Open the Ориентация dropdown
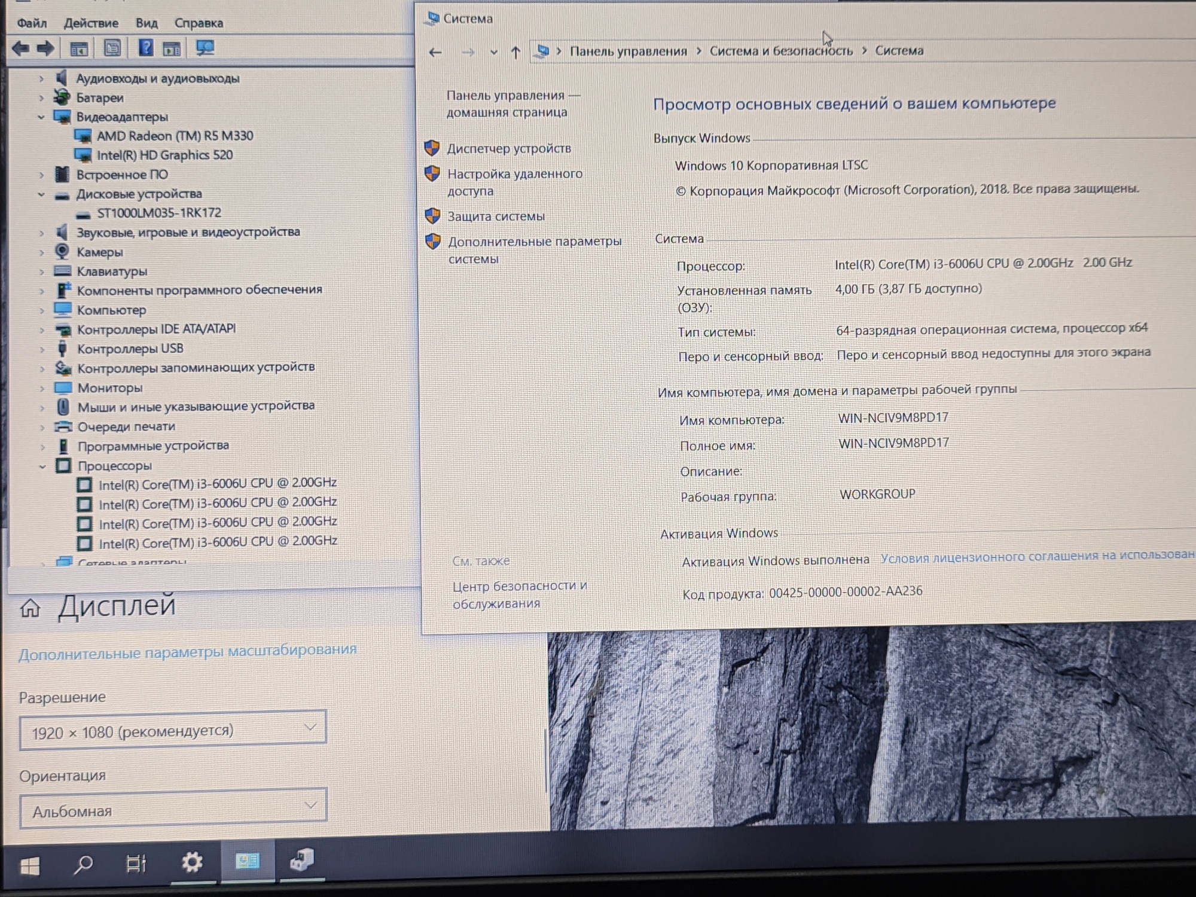 (173, 809)
